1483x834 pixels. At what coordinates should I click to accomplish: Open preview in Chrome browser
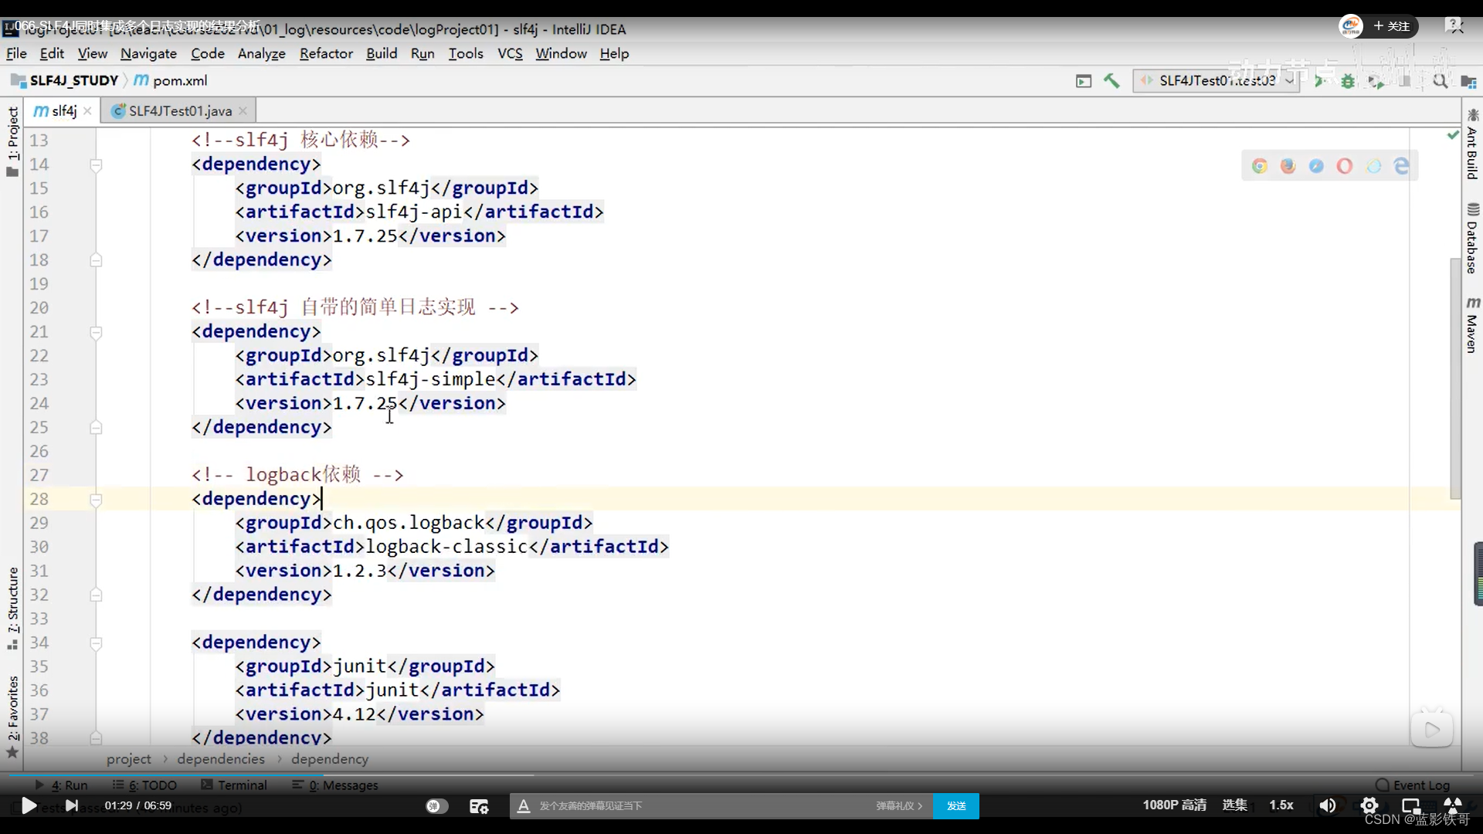pos(1260,166)
